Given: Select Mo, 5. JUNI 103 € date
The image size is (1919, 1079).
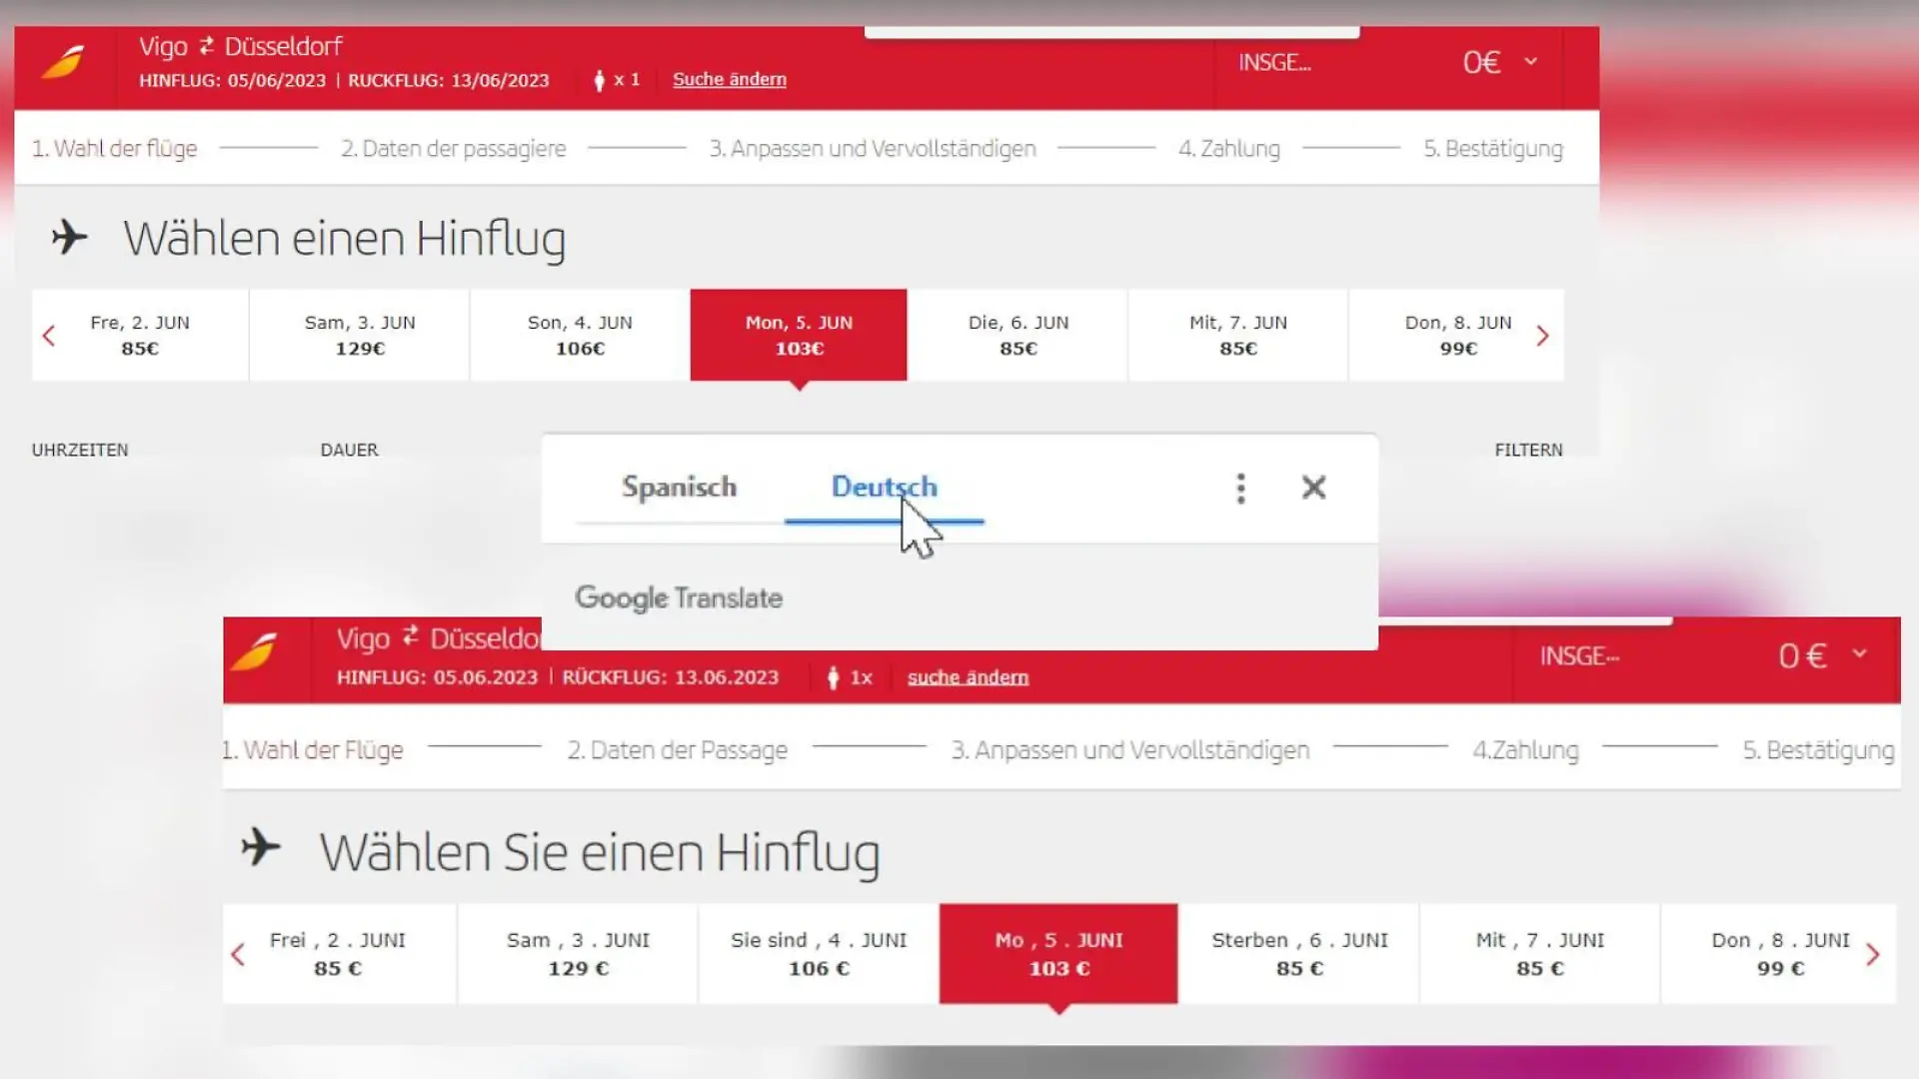Looking at the screenshot, I should tap(1058, 954).
